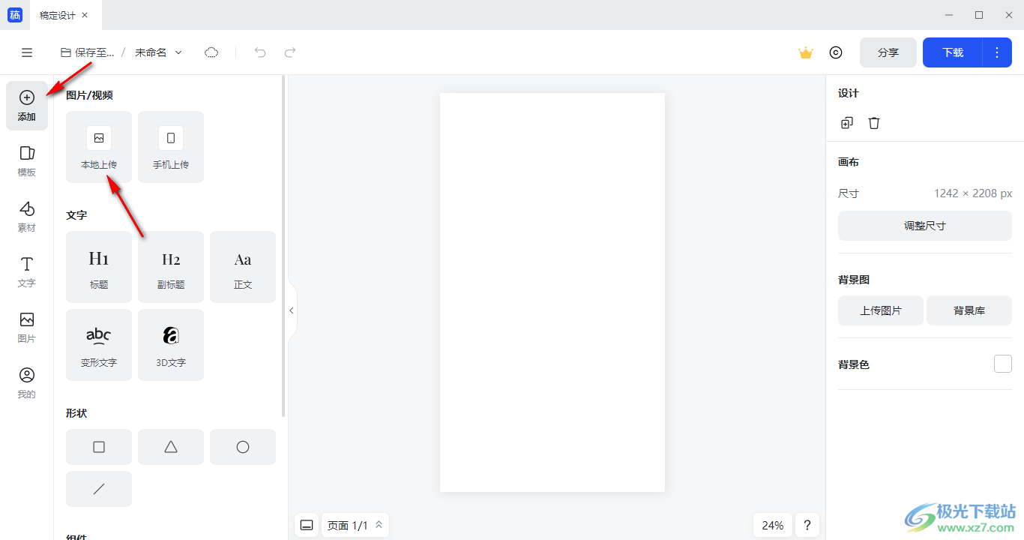This screenshot has width=1024, height=540.
Task: Open the 24% zoom level menu
Action: click(x=773, y=525)
